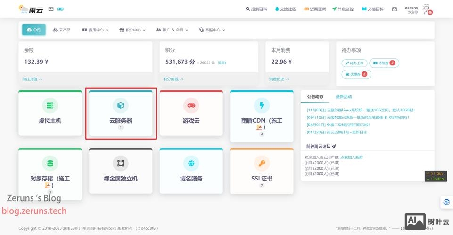The height and width of the screenshot is (235, 453).
Task: Click the 待续费 renewal button
Action: point(384,63)
